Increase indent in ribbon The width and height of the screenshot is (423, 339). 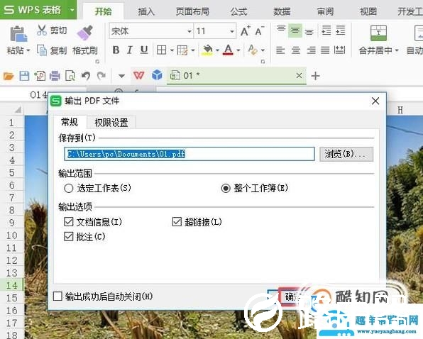pos(341,30)
